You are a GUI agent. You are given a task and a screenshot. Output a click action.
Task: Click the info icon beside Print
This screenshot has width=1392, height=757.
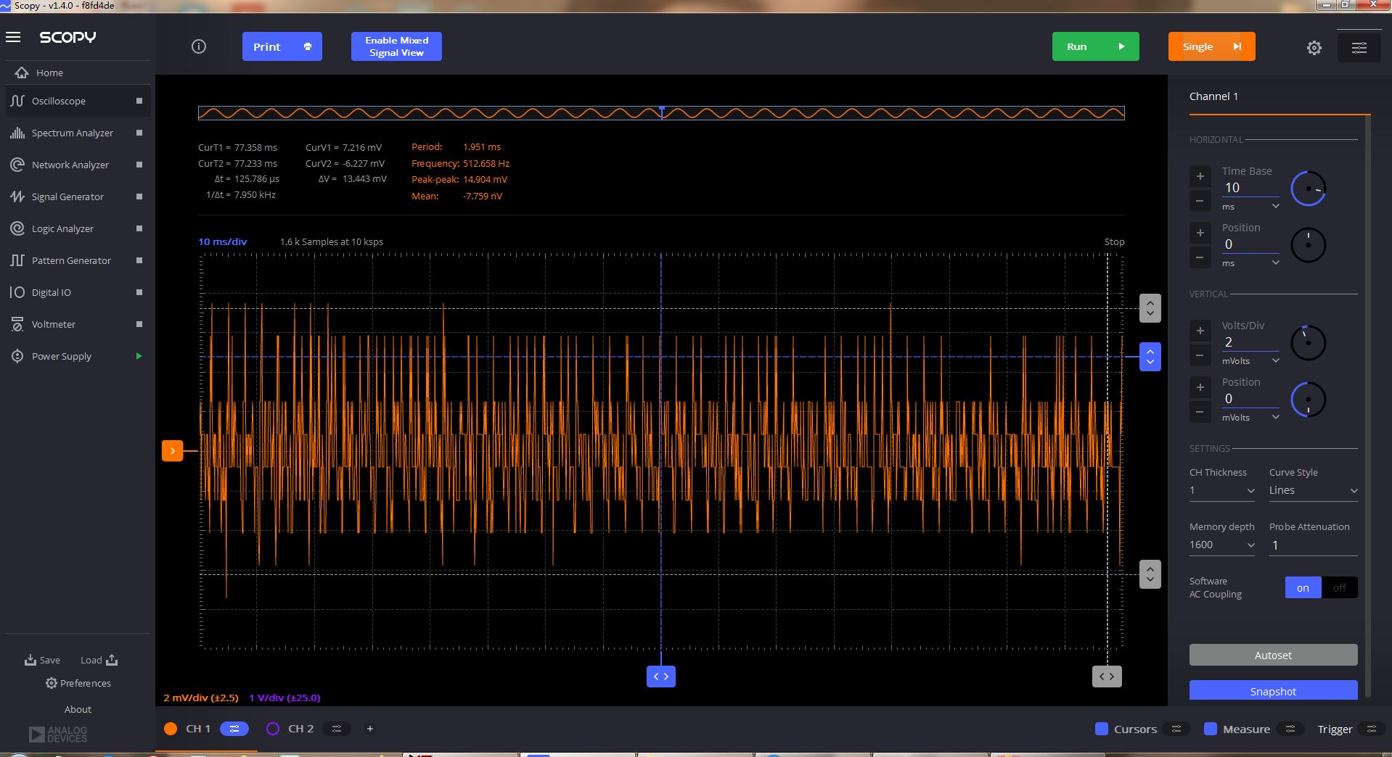tap(199, 46)
